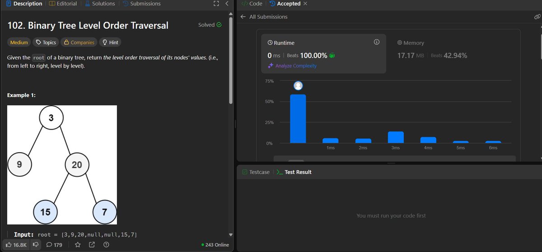The width and height of the screenshot is (542, 252).
Task: Switch to the Editorial tab
Action: tap(62, 4)
